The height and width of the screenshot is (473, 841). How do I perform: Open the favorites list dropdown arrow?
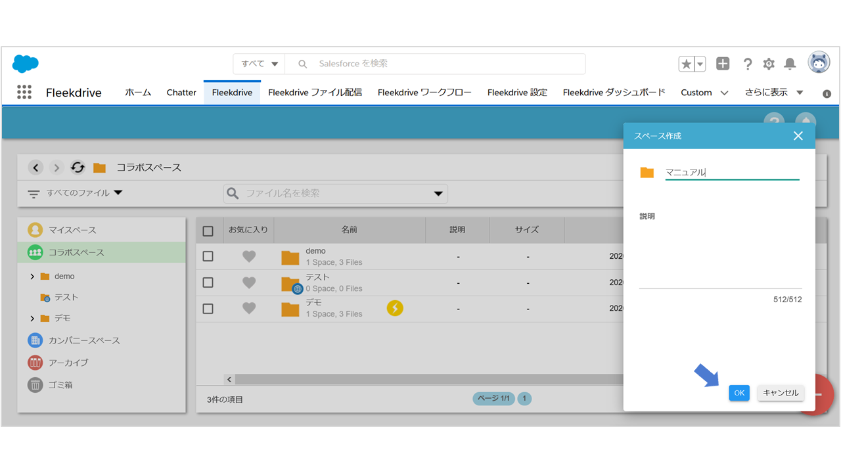click(700, 64)
